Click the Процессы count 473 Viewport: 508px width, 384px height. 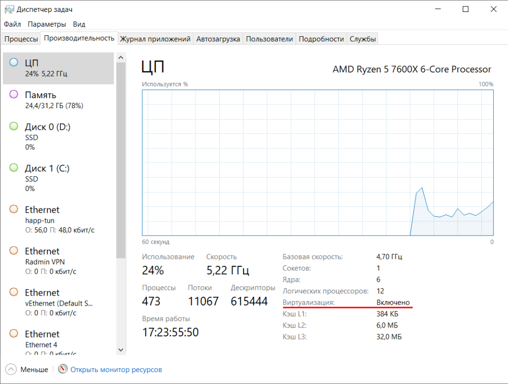151,301
